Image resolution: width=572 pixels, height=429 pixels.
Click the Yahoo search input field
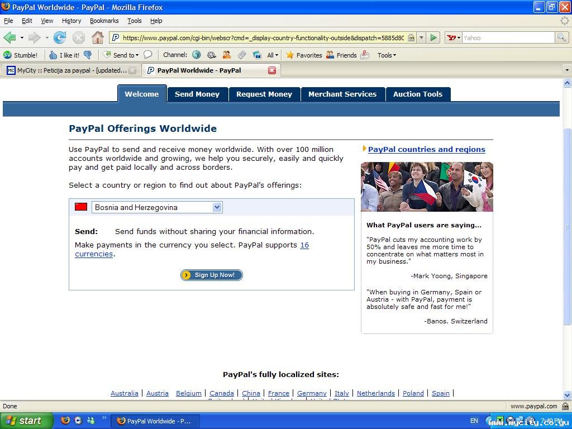(x=507, y=38)
